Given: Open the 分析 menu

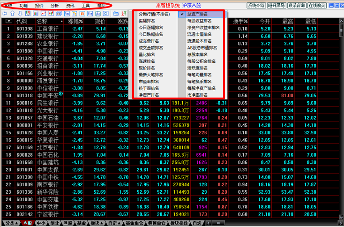Looking at the screenshot, I should tap(55, 6).
